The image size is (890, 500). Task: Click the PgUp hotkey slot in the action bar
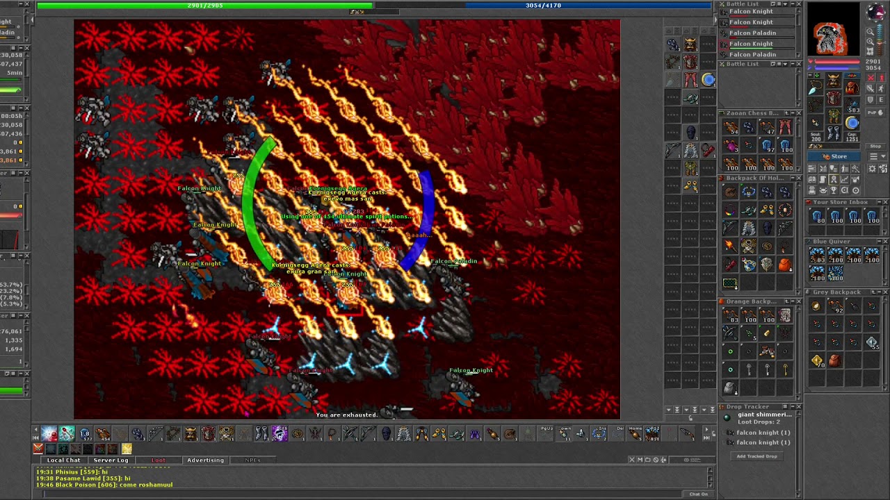coord(546,435)
